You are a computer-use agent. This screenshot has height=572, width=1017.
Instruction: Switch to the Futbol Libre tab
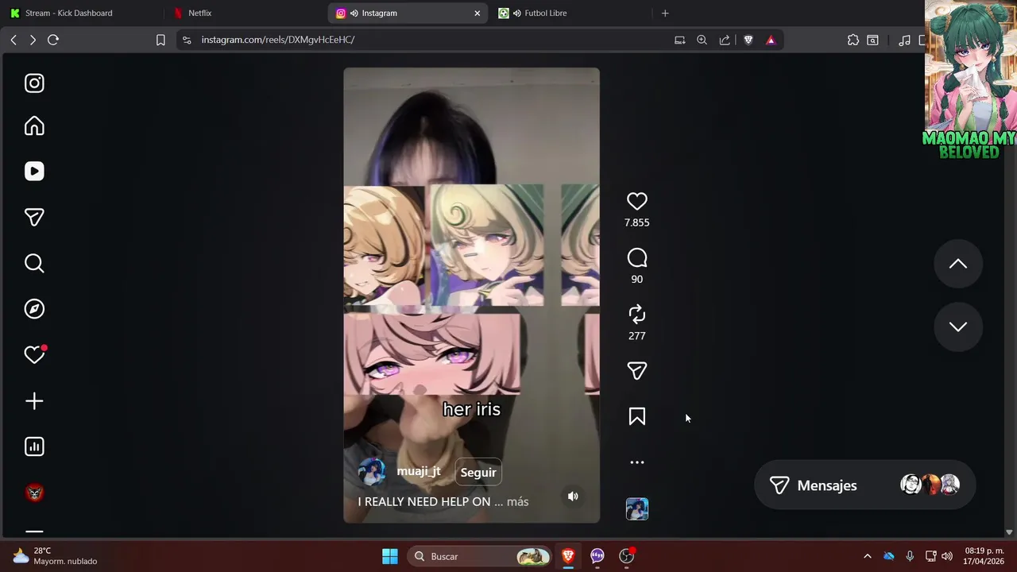pyautogui.click(x=572, y=13)
